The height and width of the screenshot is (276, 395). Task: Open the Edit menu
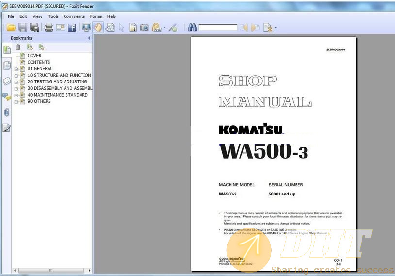point(23,16)
